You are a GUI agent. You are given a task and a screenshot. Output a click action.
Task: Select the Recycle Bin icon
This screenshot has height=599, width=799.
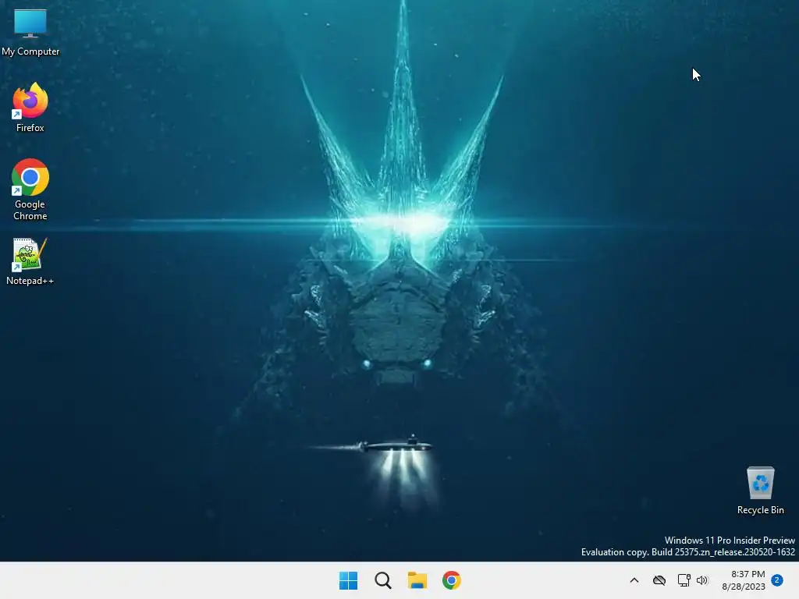tap(760, 491)
